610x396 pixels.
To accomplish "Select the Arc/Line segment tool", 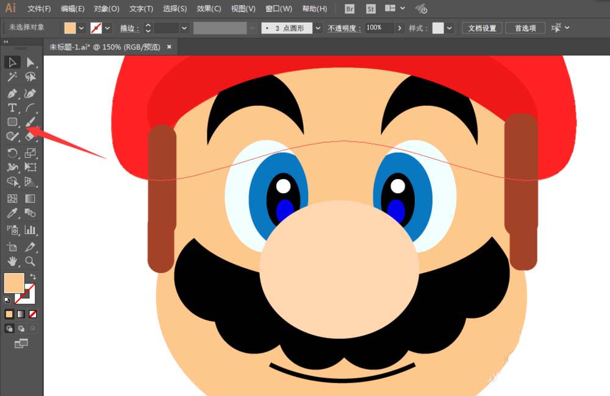I will (30, 108).
